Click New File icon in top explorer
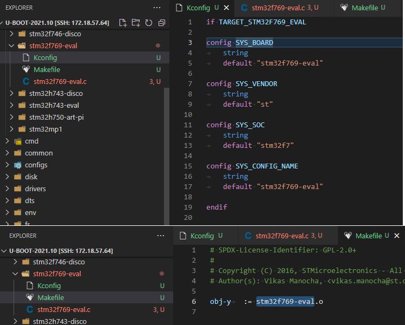 123,23
